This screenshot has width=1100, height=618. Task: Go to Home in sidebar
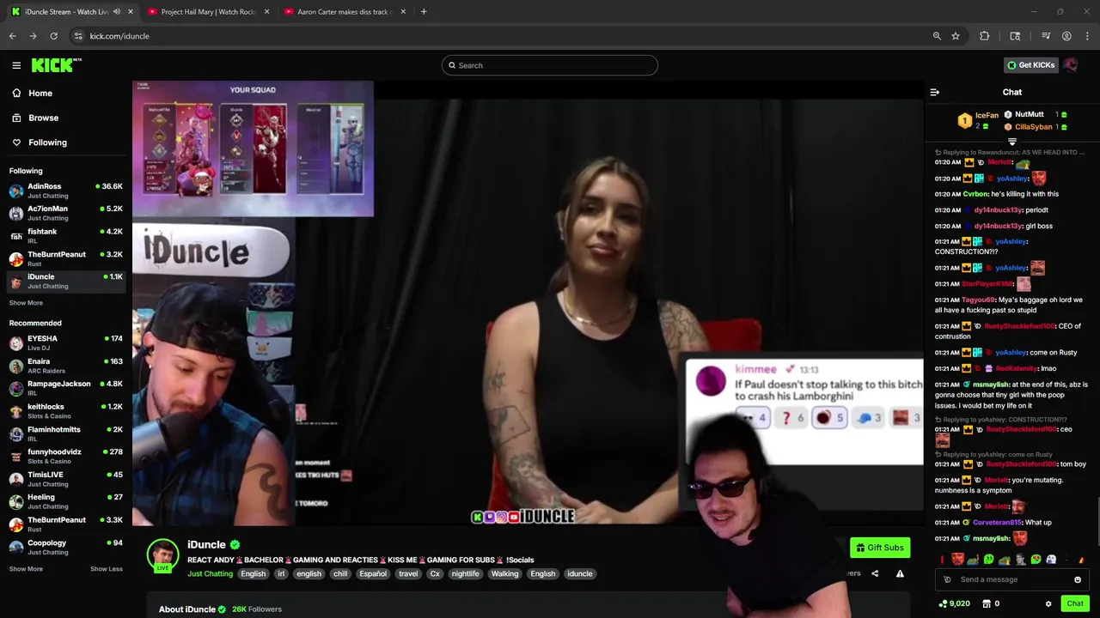[x=40, y=93]
